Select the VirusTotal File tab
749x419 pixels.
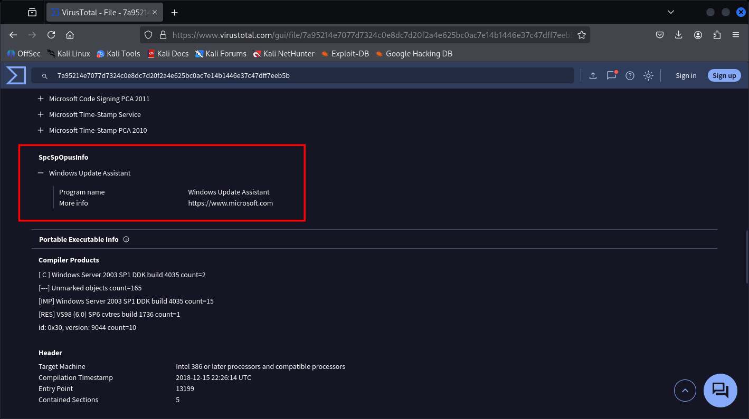[x=105, y=12]
